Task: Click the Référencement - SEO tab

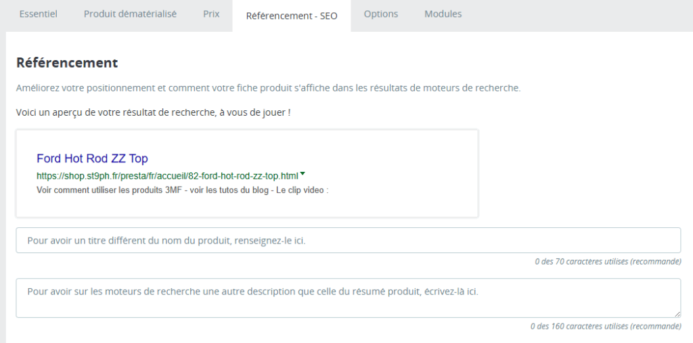Action: (292, 16)
